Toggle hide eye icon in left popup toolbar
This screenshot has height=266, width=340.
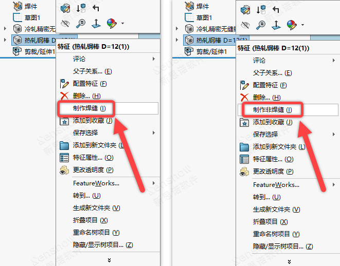(65, 24)
